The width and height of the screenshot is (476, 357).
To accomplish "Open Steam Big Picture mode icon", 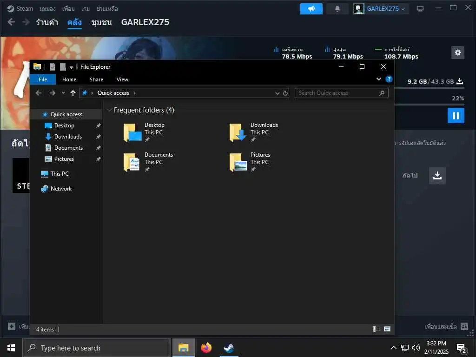I will click(420, 9).
